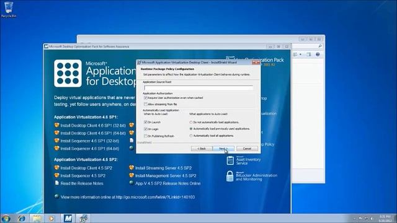This screenshot has height=223, width=397.
Task: Select Automatically load previously used applications
Action: [x=191, y=129]
